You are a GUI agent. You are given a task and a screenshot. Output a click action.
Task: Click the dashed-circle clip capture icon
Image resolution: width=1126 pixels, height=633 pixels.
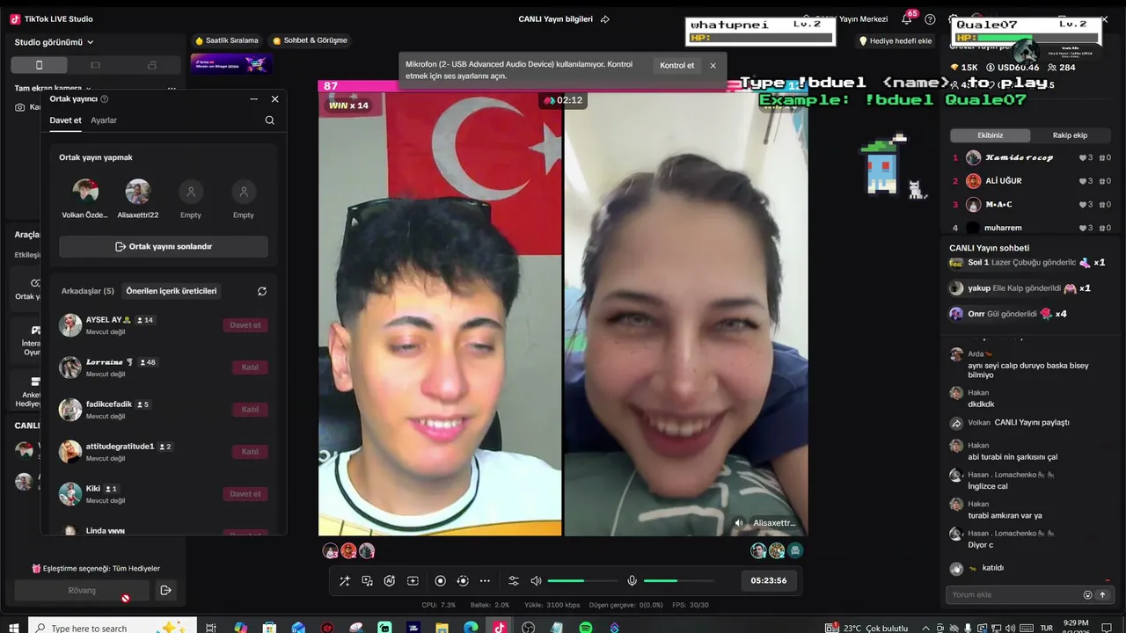click(x=463, y=581)
